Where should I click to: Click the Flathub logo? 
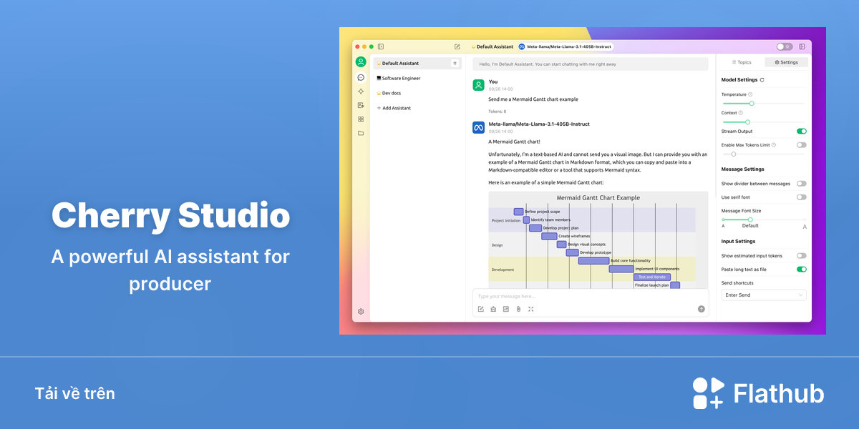(x=758, y=393)
